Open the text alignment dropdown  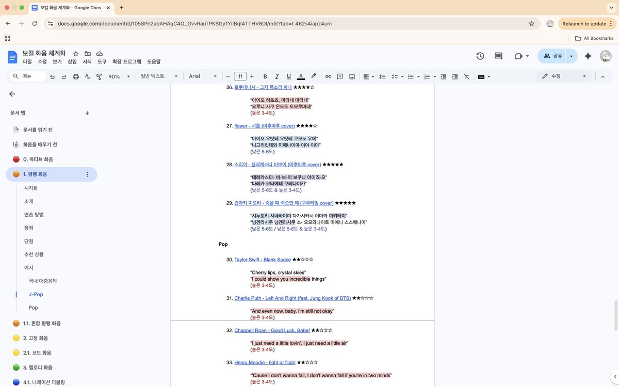pos(369,76)
